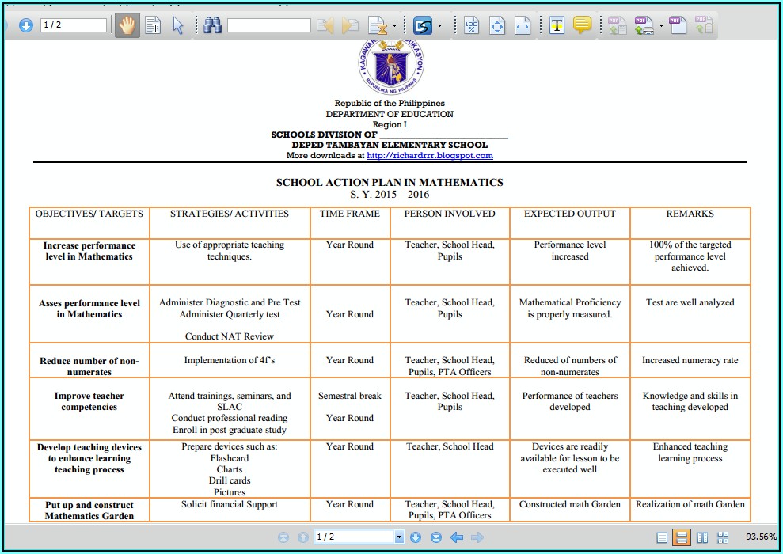Open the page number dropdown at bottom
Image resolution: width=783 pixels, height=554 pixels.
[399, 537]
